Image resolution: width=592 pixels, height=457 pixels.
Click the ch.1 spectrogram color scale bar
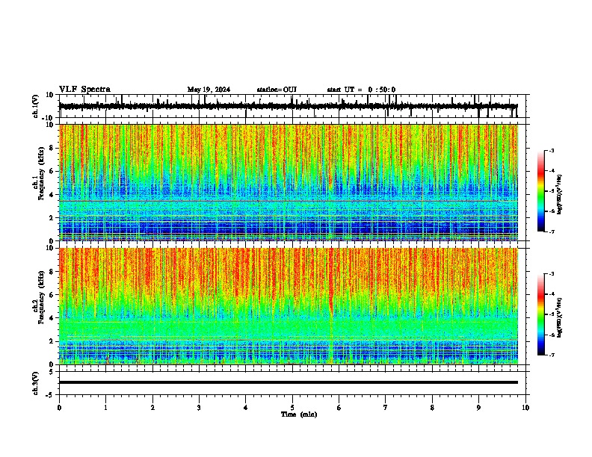tap(540, 191)
